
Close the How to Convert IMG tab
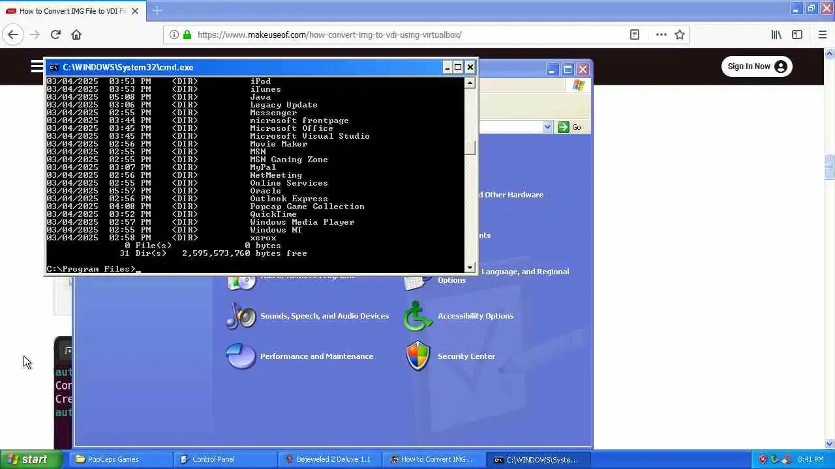135,11
